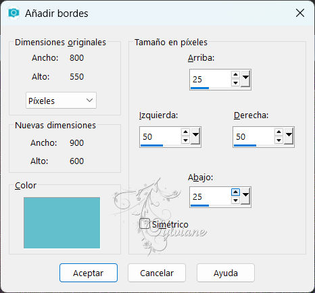315x293 pixels.
Task: Increase the Arriba value with up arrow
Action: (x=235, y=74)
